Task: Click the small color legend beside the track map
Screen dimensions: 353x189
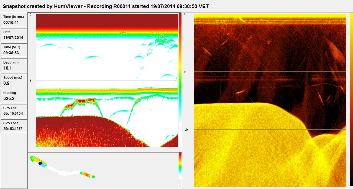Action: point(180,166)
